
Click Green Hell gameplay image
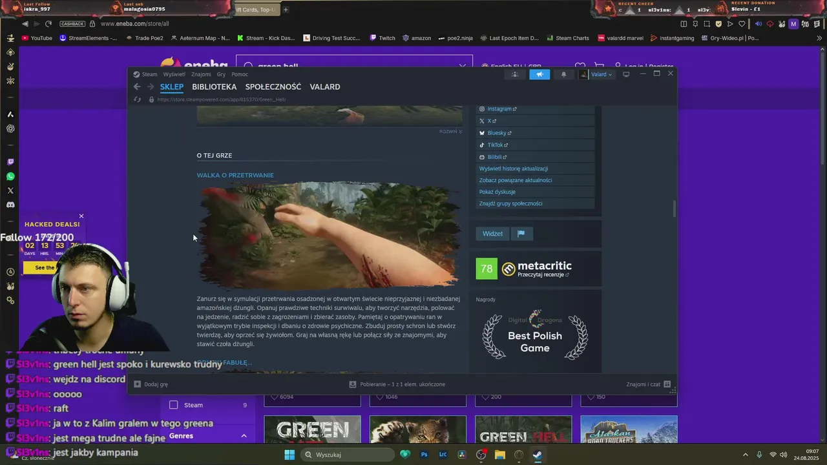(x=329, y=234)
